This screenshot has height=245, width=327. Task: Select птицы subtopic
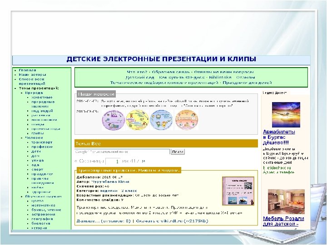click(38, 124)
